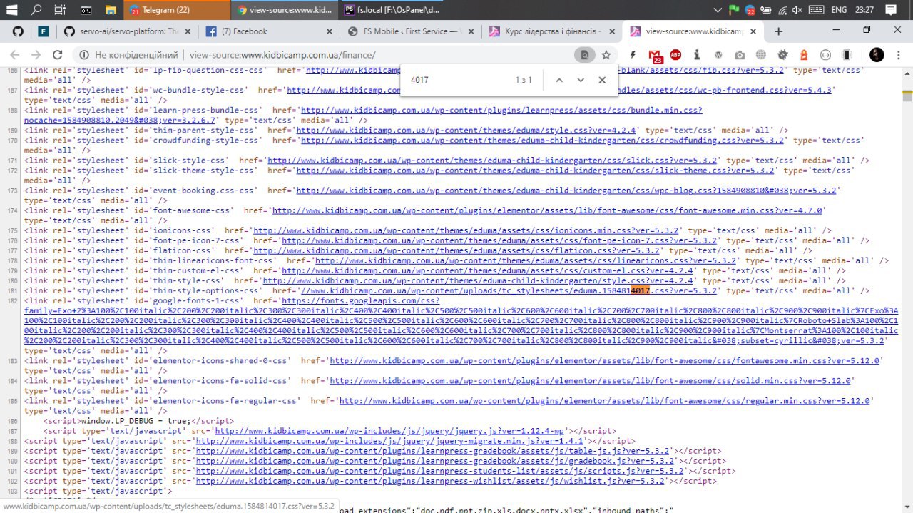Open the gear extension icon
This screenshot has width=913, height=513.
(782, 55)
